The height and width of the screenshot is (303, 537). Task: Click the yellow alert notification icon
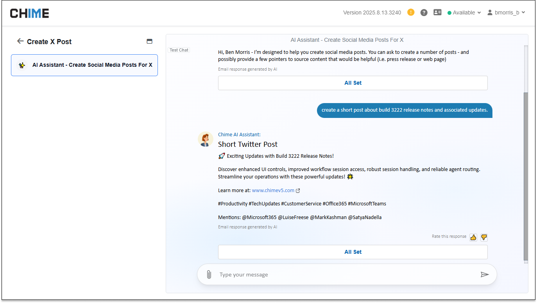411,12
